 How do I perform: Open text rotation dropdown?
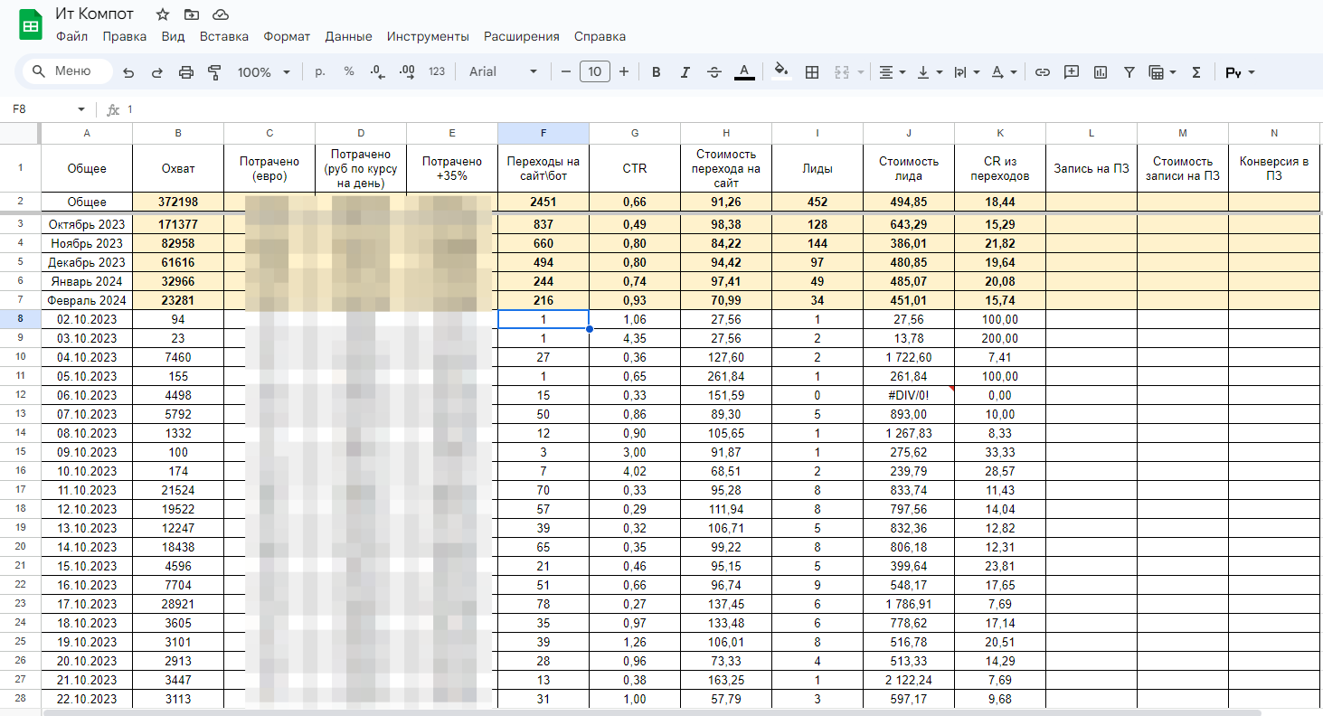1004,72
